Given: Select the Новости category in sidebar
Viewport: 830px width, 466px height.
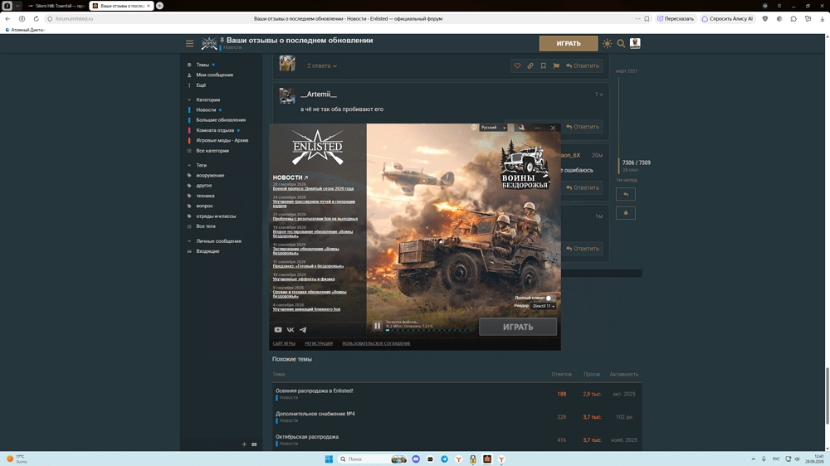Looking at the screenshot, I should click(206, 109).
